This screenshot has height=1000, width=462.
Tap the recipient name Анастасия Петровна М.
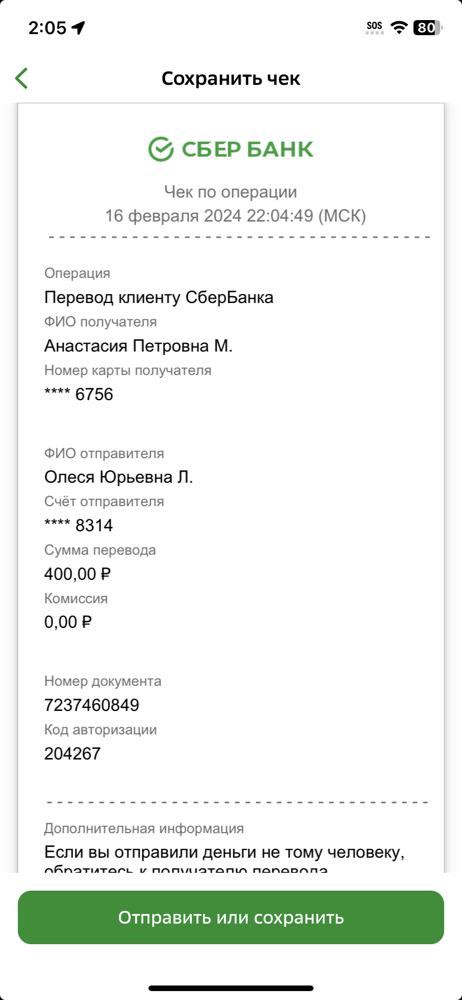[x=138, y=346]
